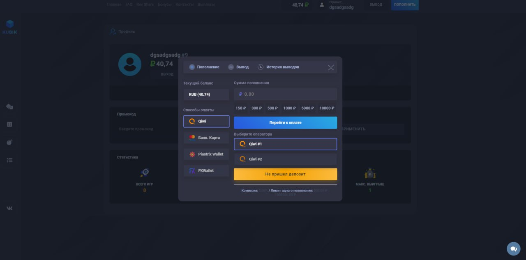526x260 pixels.
Task: Open the VK social link icon
Action: coord(9,208)
